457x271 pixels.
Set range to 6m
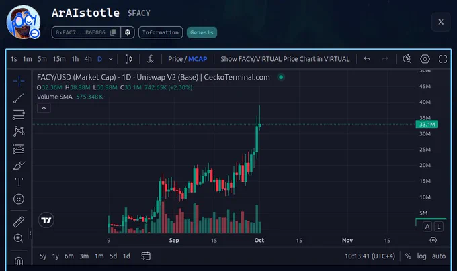69,256
